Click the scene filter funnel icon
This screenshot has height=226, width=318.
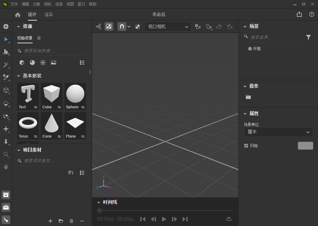pyautogui.click(x=308, y=37)
